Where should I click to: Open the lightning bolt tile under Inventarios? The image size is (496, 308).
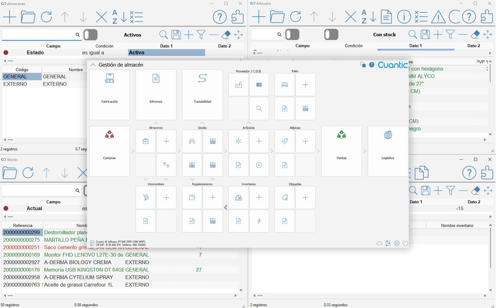259,221
